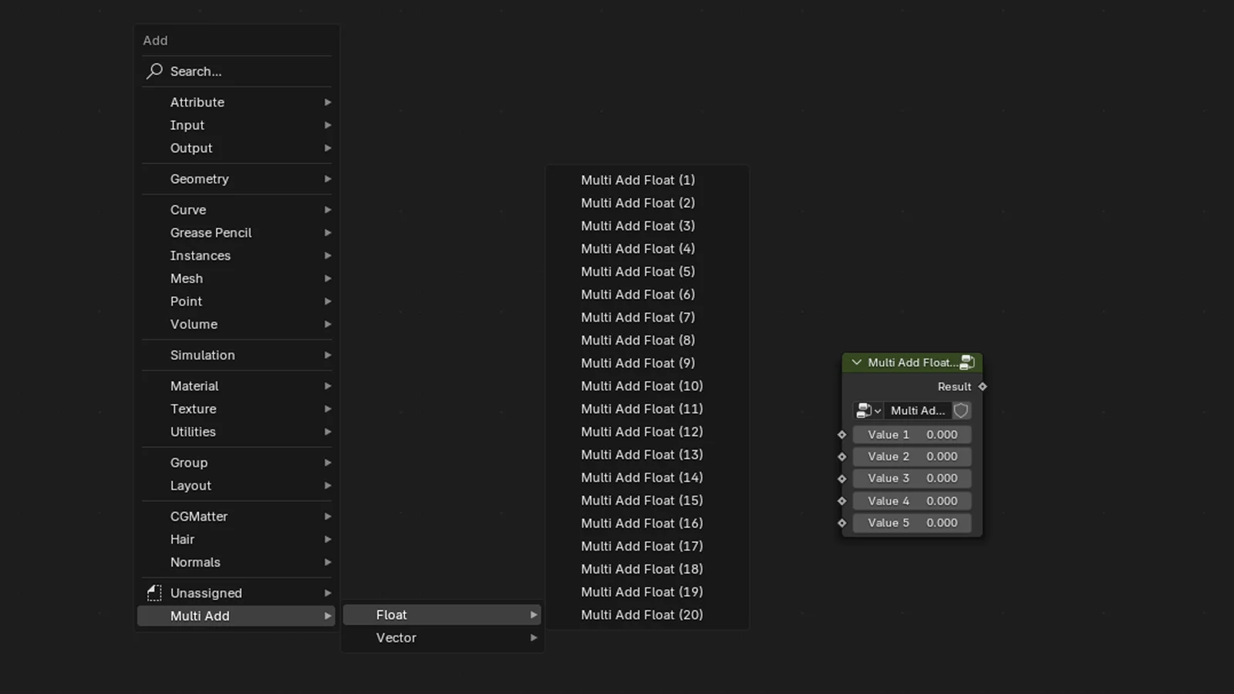Click the Value 1 input socket
The image size is (1234, 694).
842,434
